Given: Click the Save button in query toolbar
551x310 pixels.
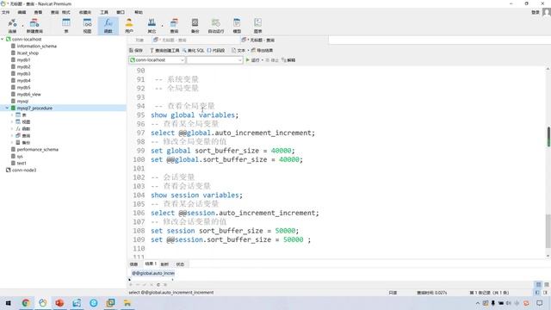Looking at the screenshot, I should 136,50.
